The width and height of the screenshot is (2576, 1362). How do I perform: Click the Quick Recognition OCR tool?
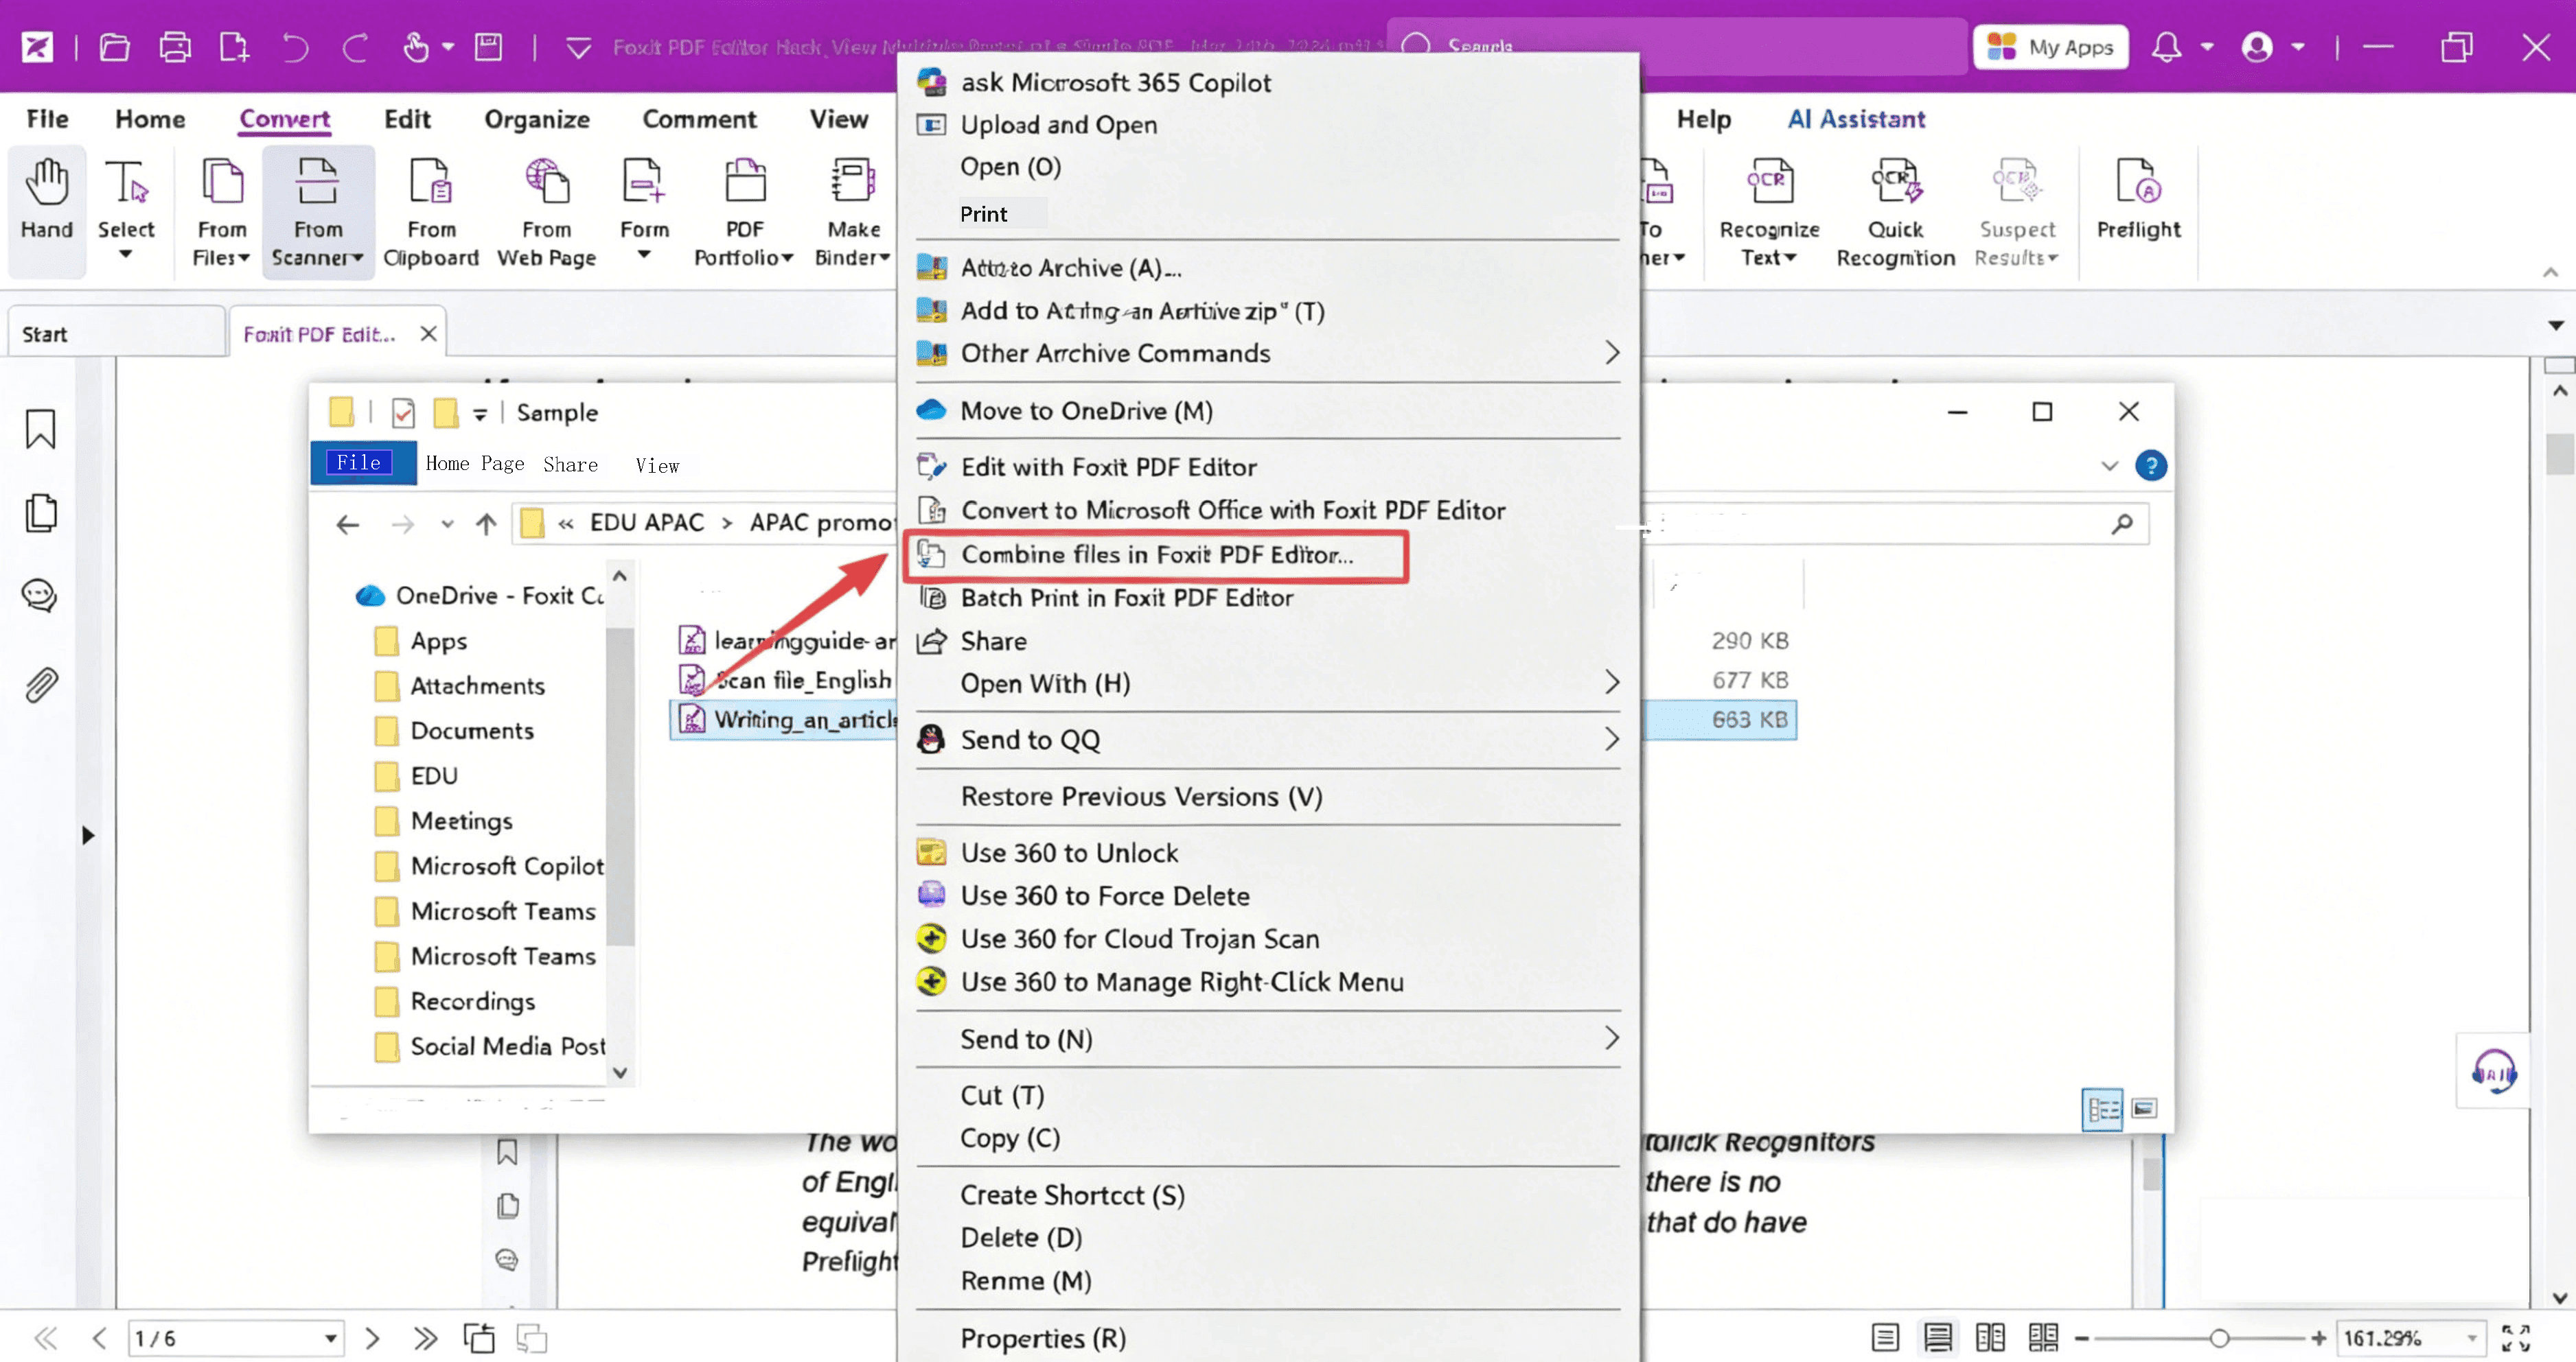tap(1895, 213)
